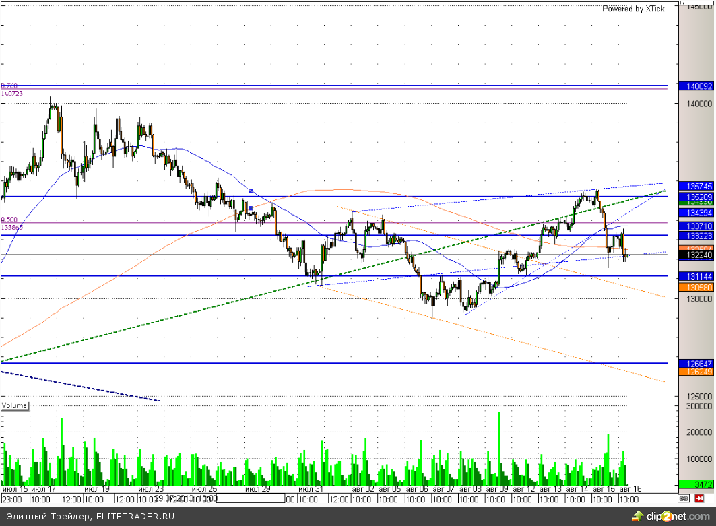Click the black 132240 current price tag
This screenshot has width=716, height=526.
[696, 255]
